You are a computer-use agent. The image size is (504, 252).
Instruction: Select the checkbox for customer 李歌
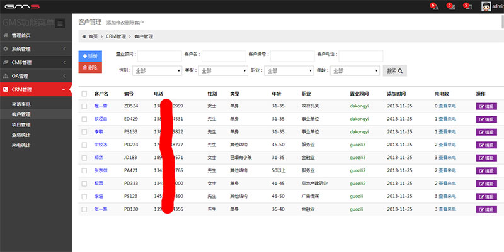point(84,132)
